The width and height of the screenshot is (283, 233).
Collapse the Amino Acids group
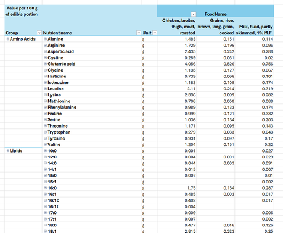tap(8, 39)
